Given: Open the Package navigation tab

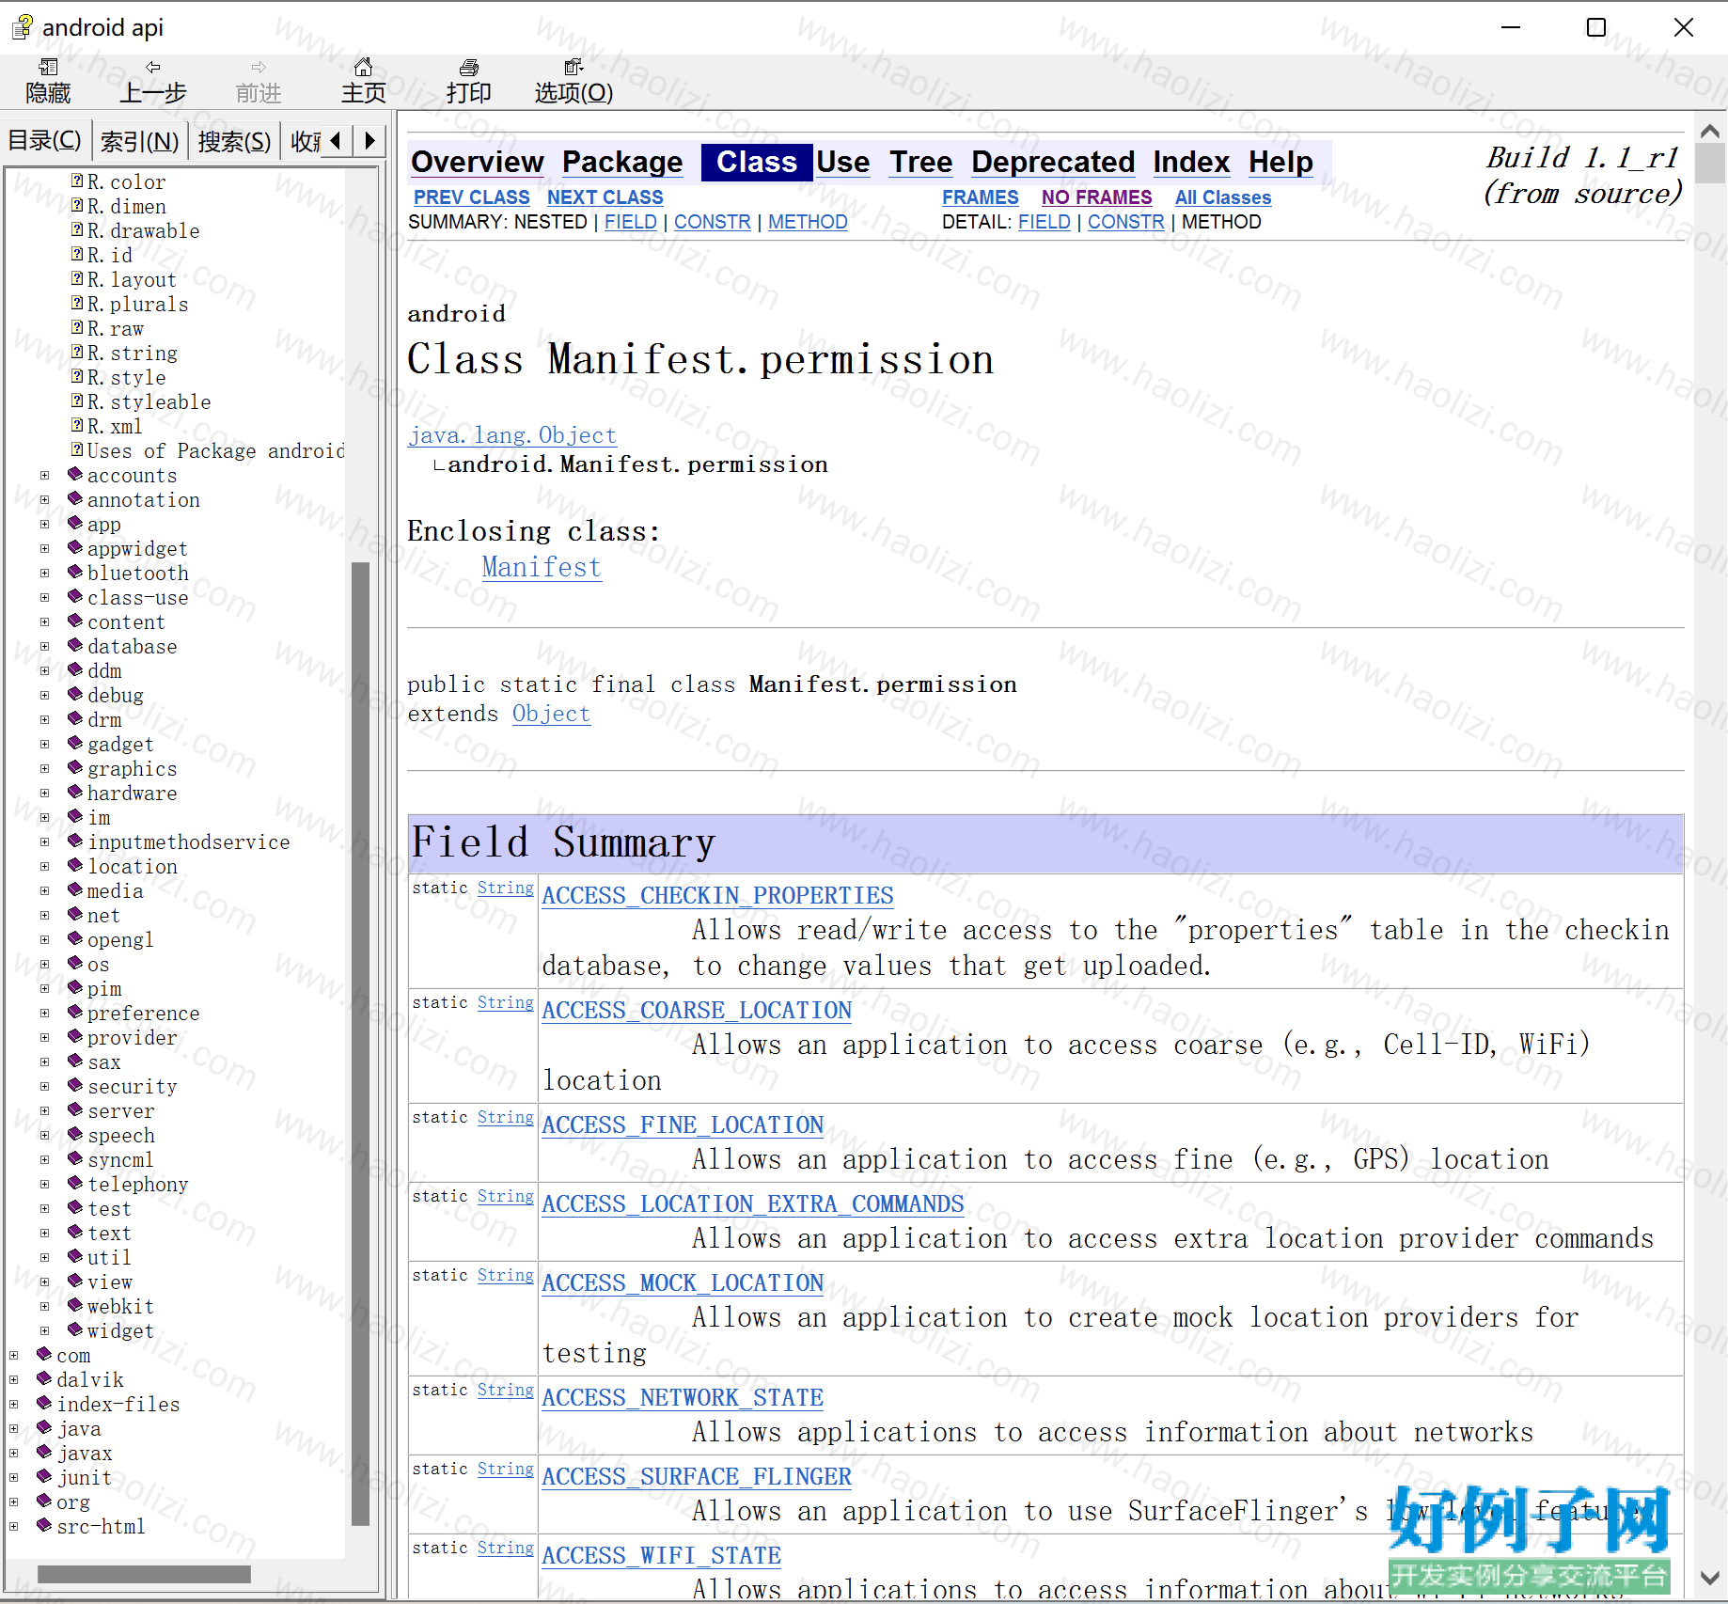Looking at the screenshot, I should [x=622, y=162].
